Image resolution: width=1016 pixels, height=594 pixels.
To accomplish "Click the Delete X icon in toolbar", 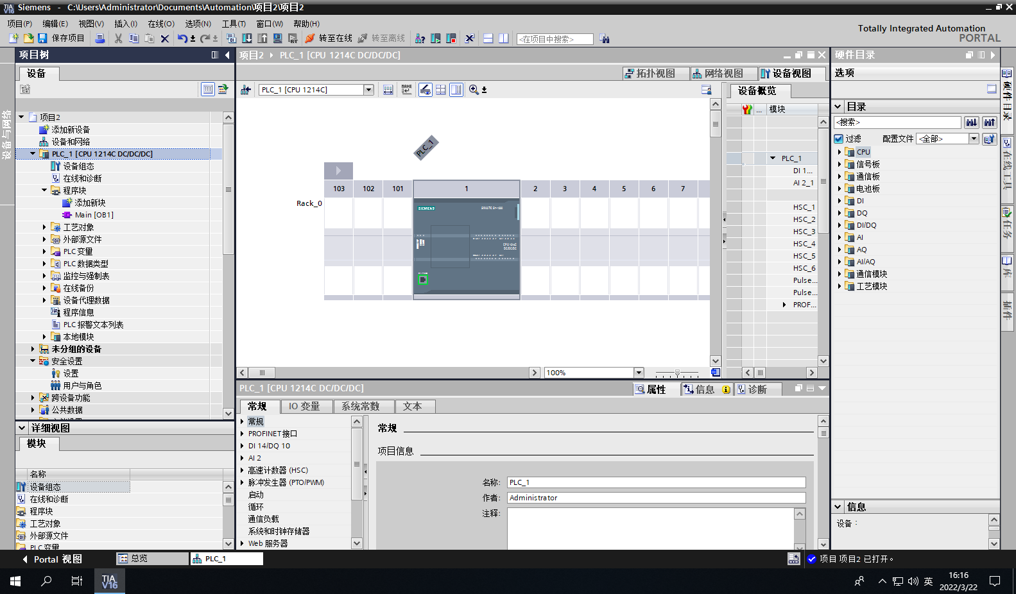I will click(165, 38).
